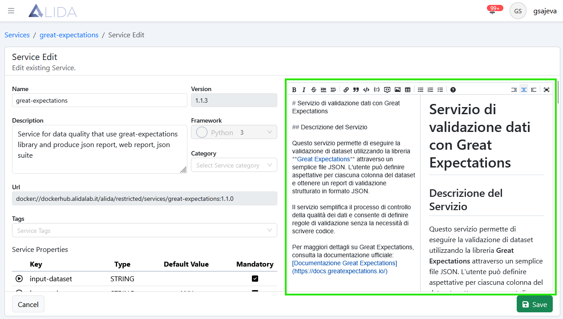
Task: Open the Service Tags dropdown
Action: click(145, 230)
